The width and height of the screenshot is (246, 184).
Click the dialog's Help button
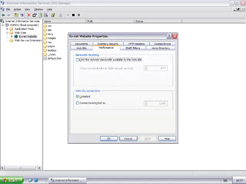pos(167,139)
